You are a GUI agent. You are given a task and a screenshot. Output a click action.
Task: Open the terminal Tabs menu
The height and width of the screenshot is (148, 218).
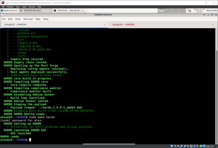pyautogui.click(x=38, y=19)
